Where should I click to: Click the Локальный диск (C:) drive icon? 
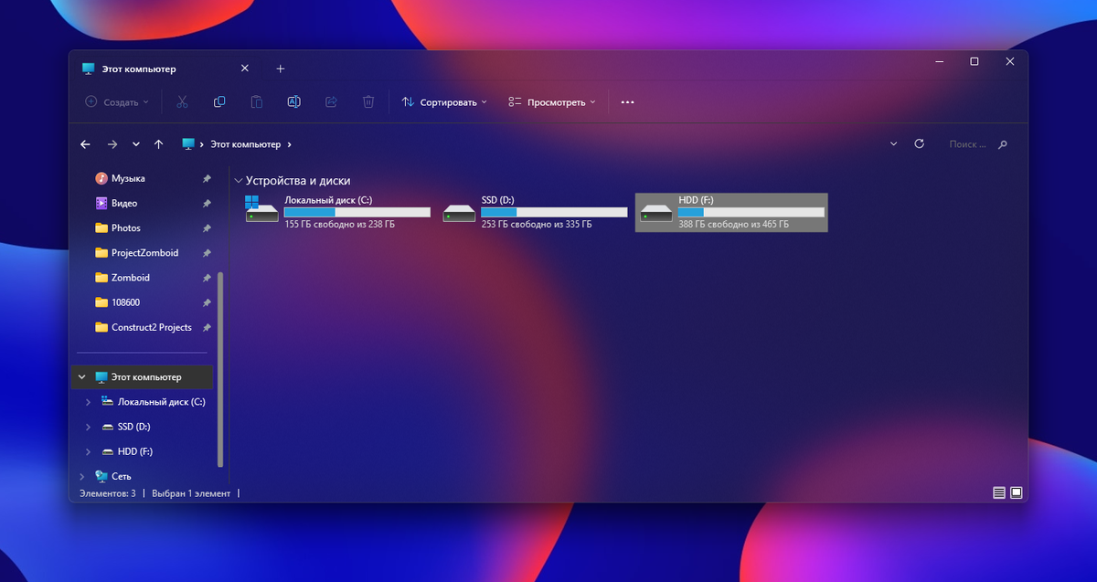tap(261, 208)
